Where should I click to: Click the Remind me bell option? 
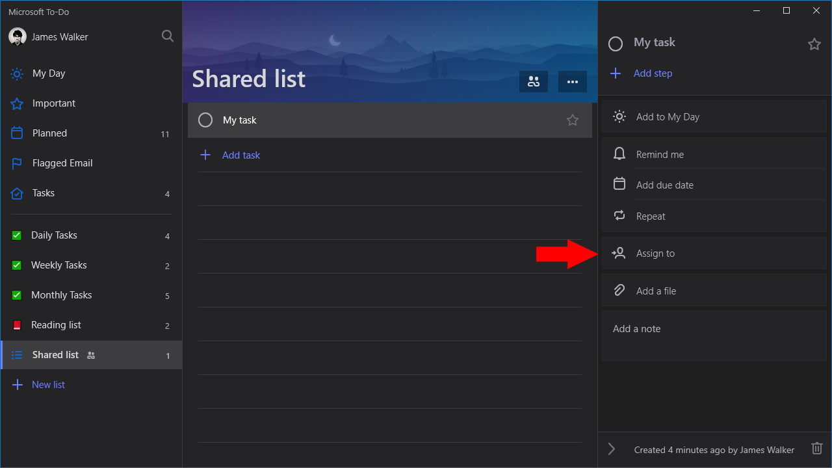(714, 155)
